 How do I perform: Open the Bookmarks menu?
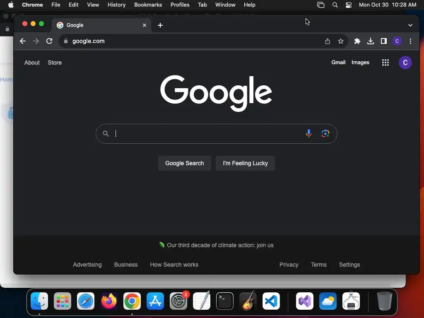(x=148, y=5)
